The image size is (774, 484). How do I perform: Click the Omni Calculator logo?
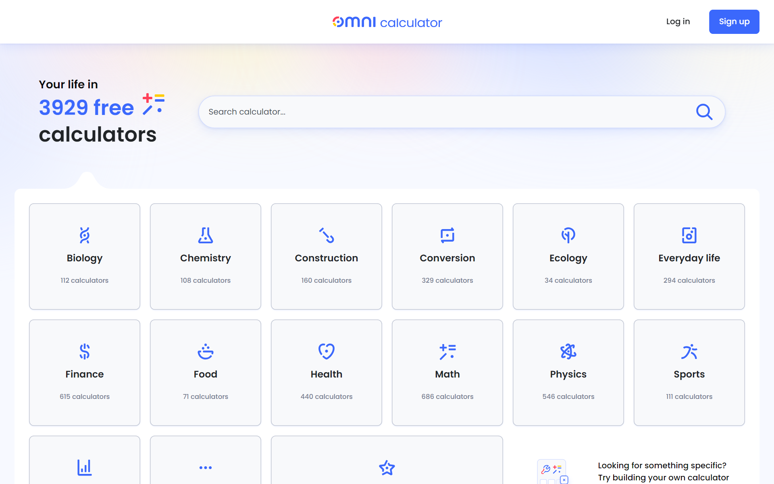(x=387, y=22)
